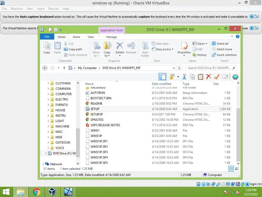
Task: Click the scissors Cut icon in lower toolbar
Action: tap(184, 77)
